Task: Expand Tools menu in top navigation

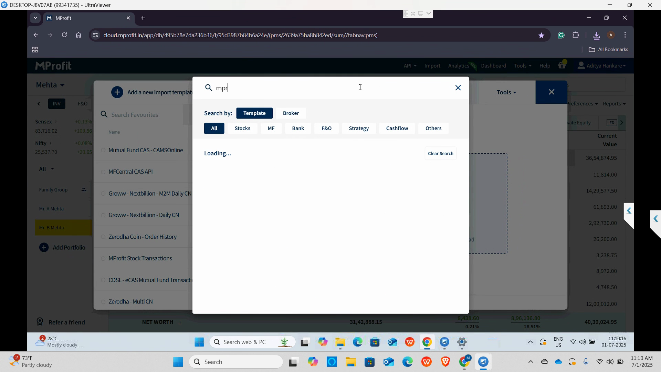Action: tap(523, 66)
